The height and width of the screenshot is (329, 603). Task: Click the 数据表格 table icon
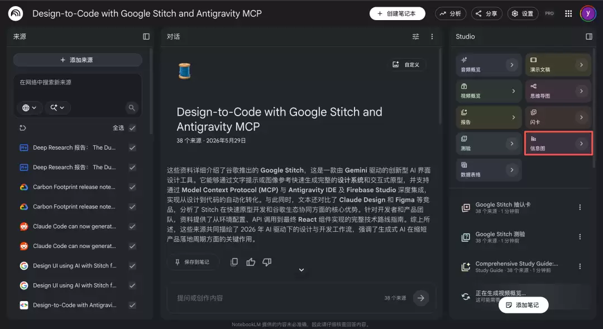464,165
